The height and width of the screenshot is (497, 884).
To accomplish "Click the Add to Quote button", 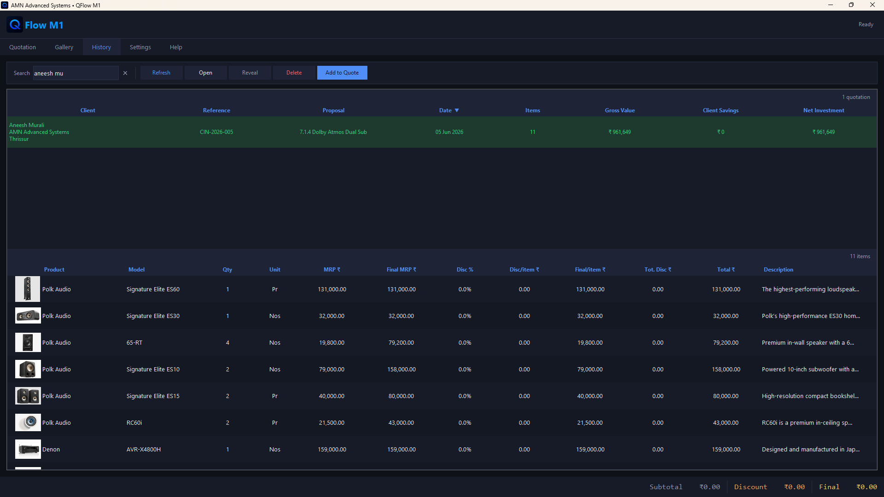I will point(342,73).
